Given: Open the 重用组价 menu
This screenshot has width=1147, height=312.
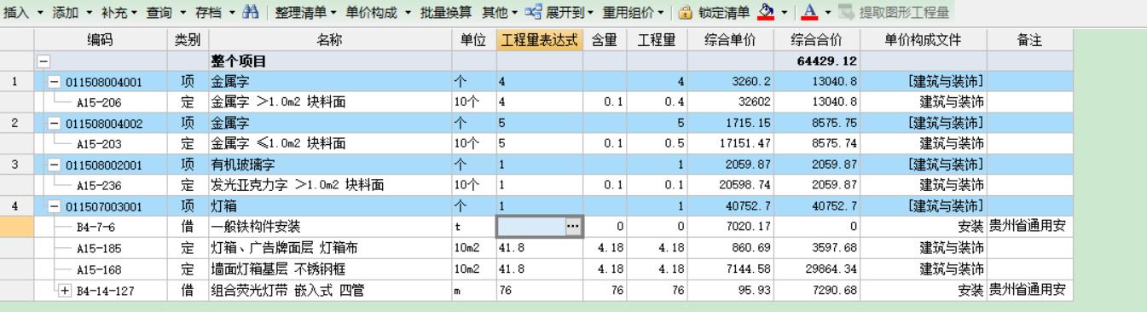Looking at the screenshot, I should [634, 12].
